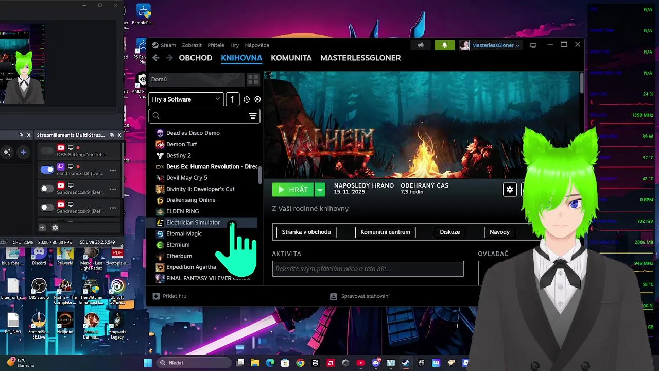The height and width of the screenshot is (371, 659).
Task: Open StreamElements Multi-Stream settings gear
Action: (55, 228)
